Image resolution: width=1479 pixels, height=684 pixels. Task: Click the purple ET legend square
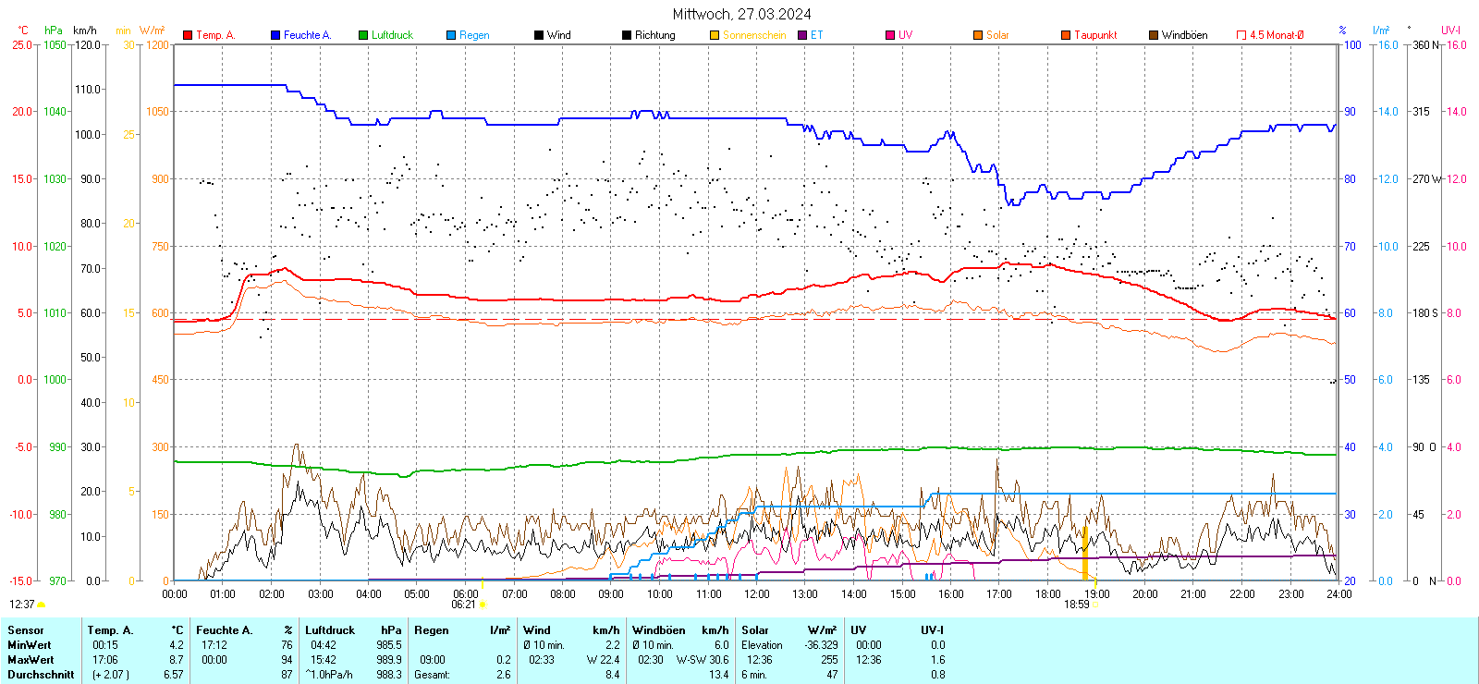point(802,35)
